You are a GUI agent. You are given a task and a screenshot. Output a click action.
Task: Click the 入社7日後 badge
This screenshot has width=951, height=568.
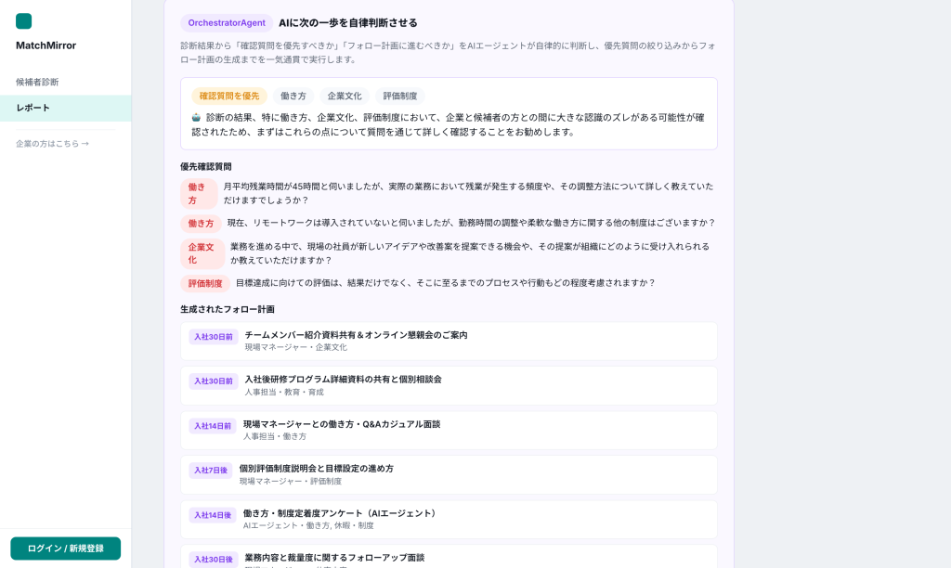pos(211,471)
